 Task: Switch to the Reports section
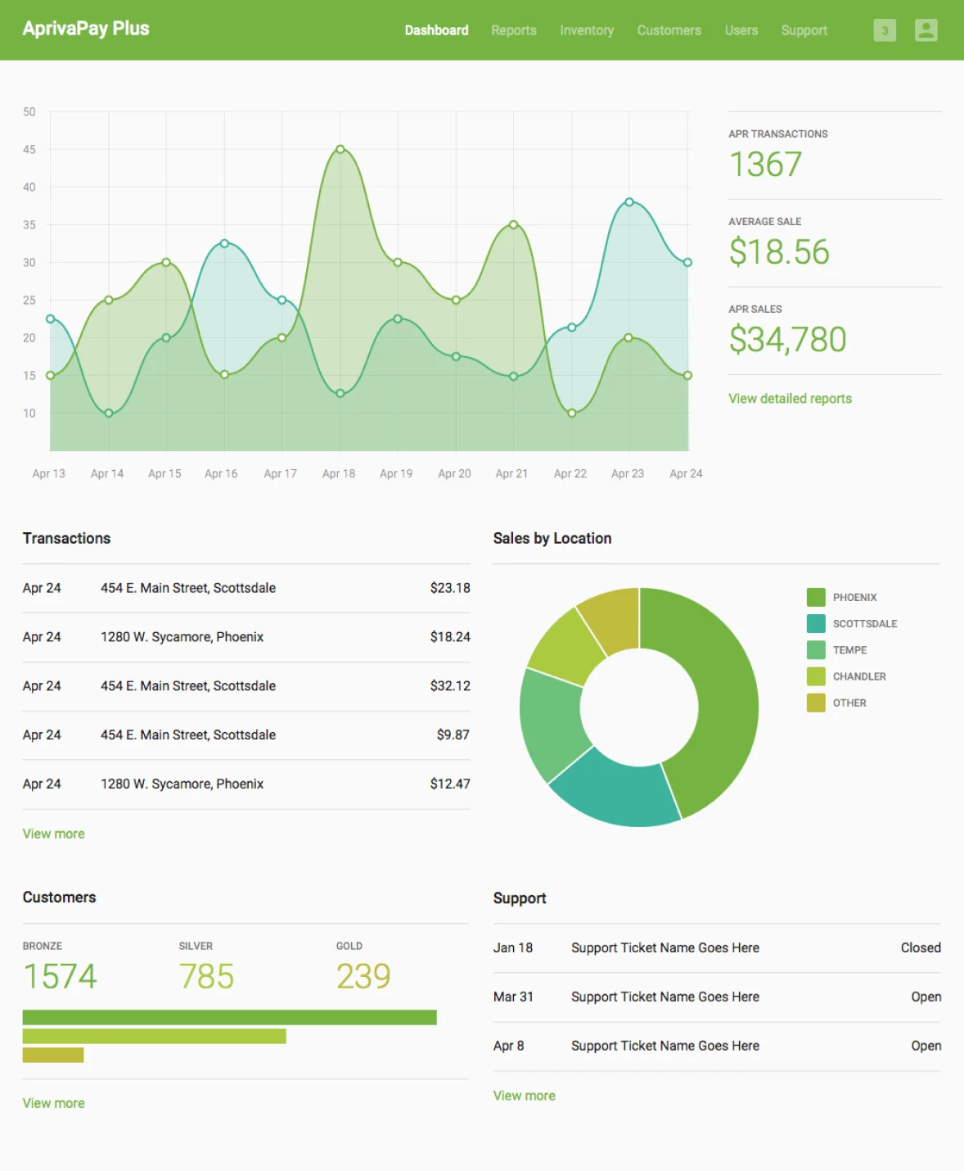point(513,30)
